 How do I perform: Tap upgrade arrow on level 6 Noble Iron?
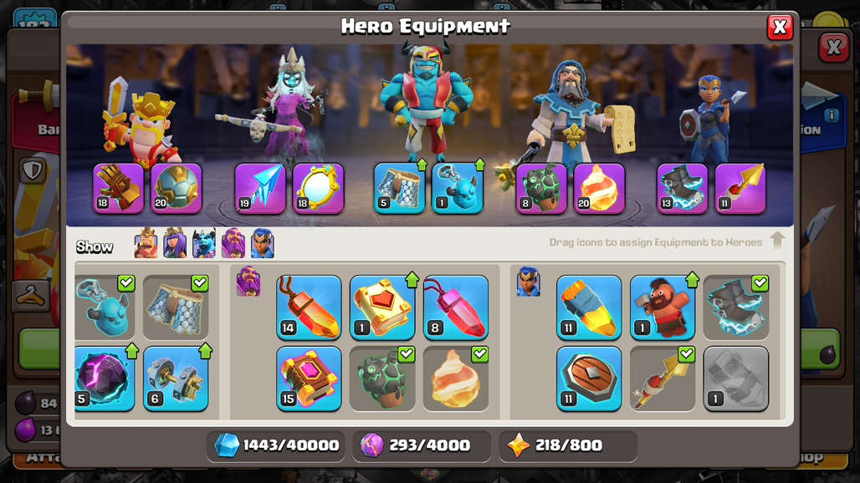click(206, 350)
